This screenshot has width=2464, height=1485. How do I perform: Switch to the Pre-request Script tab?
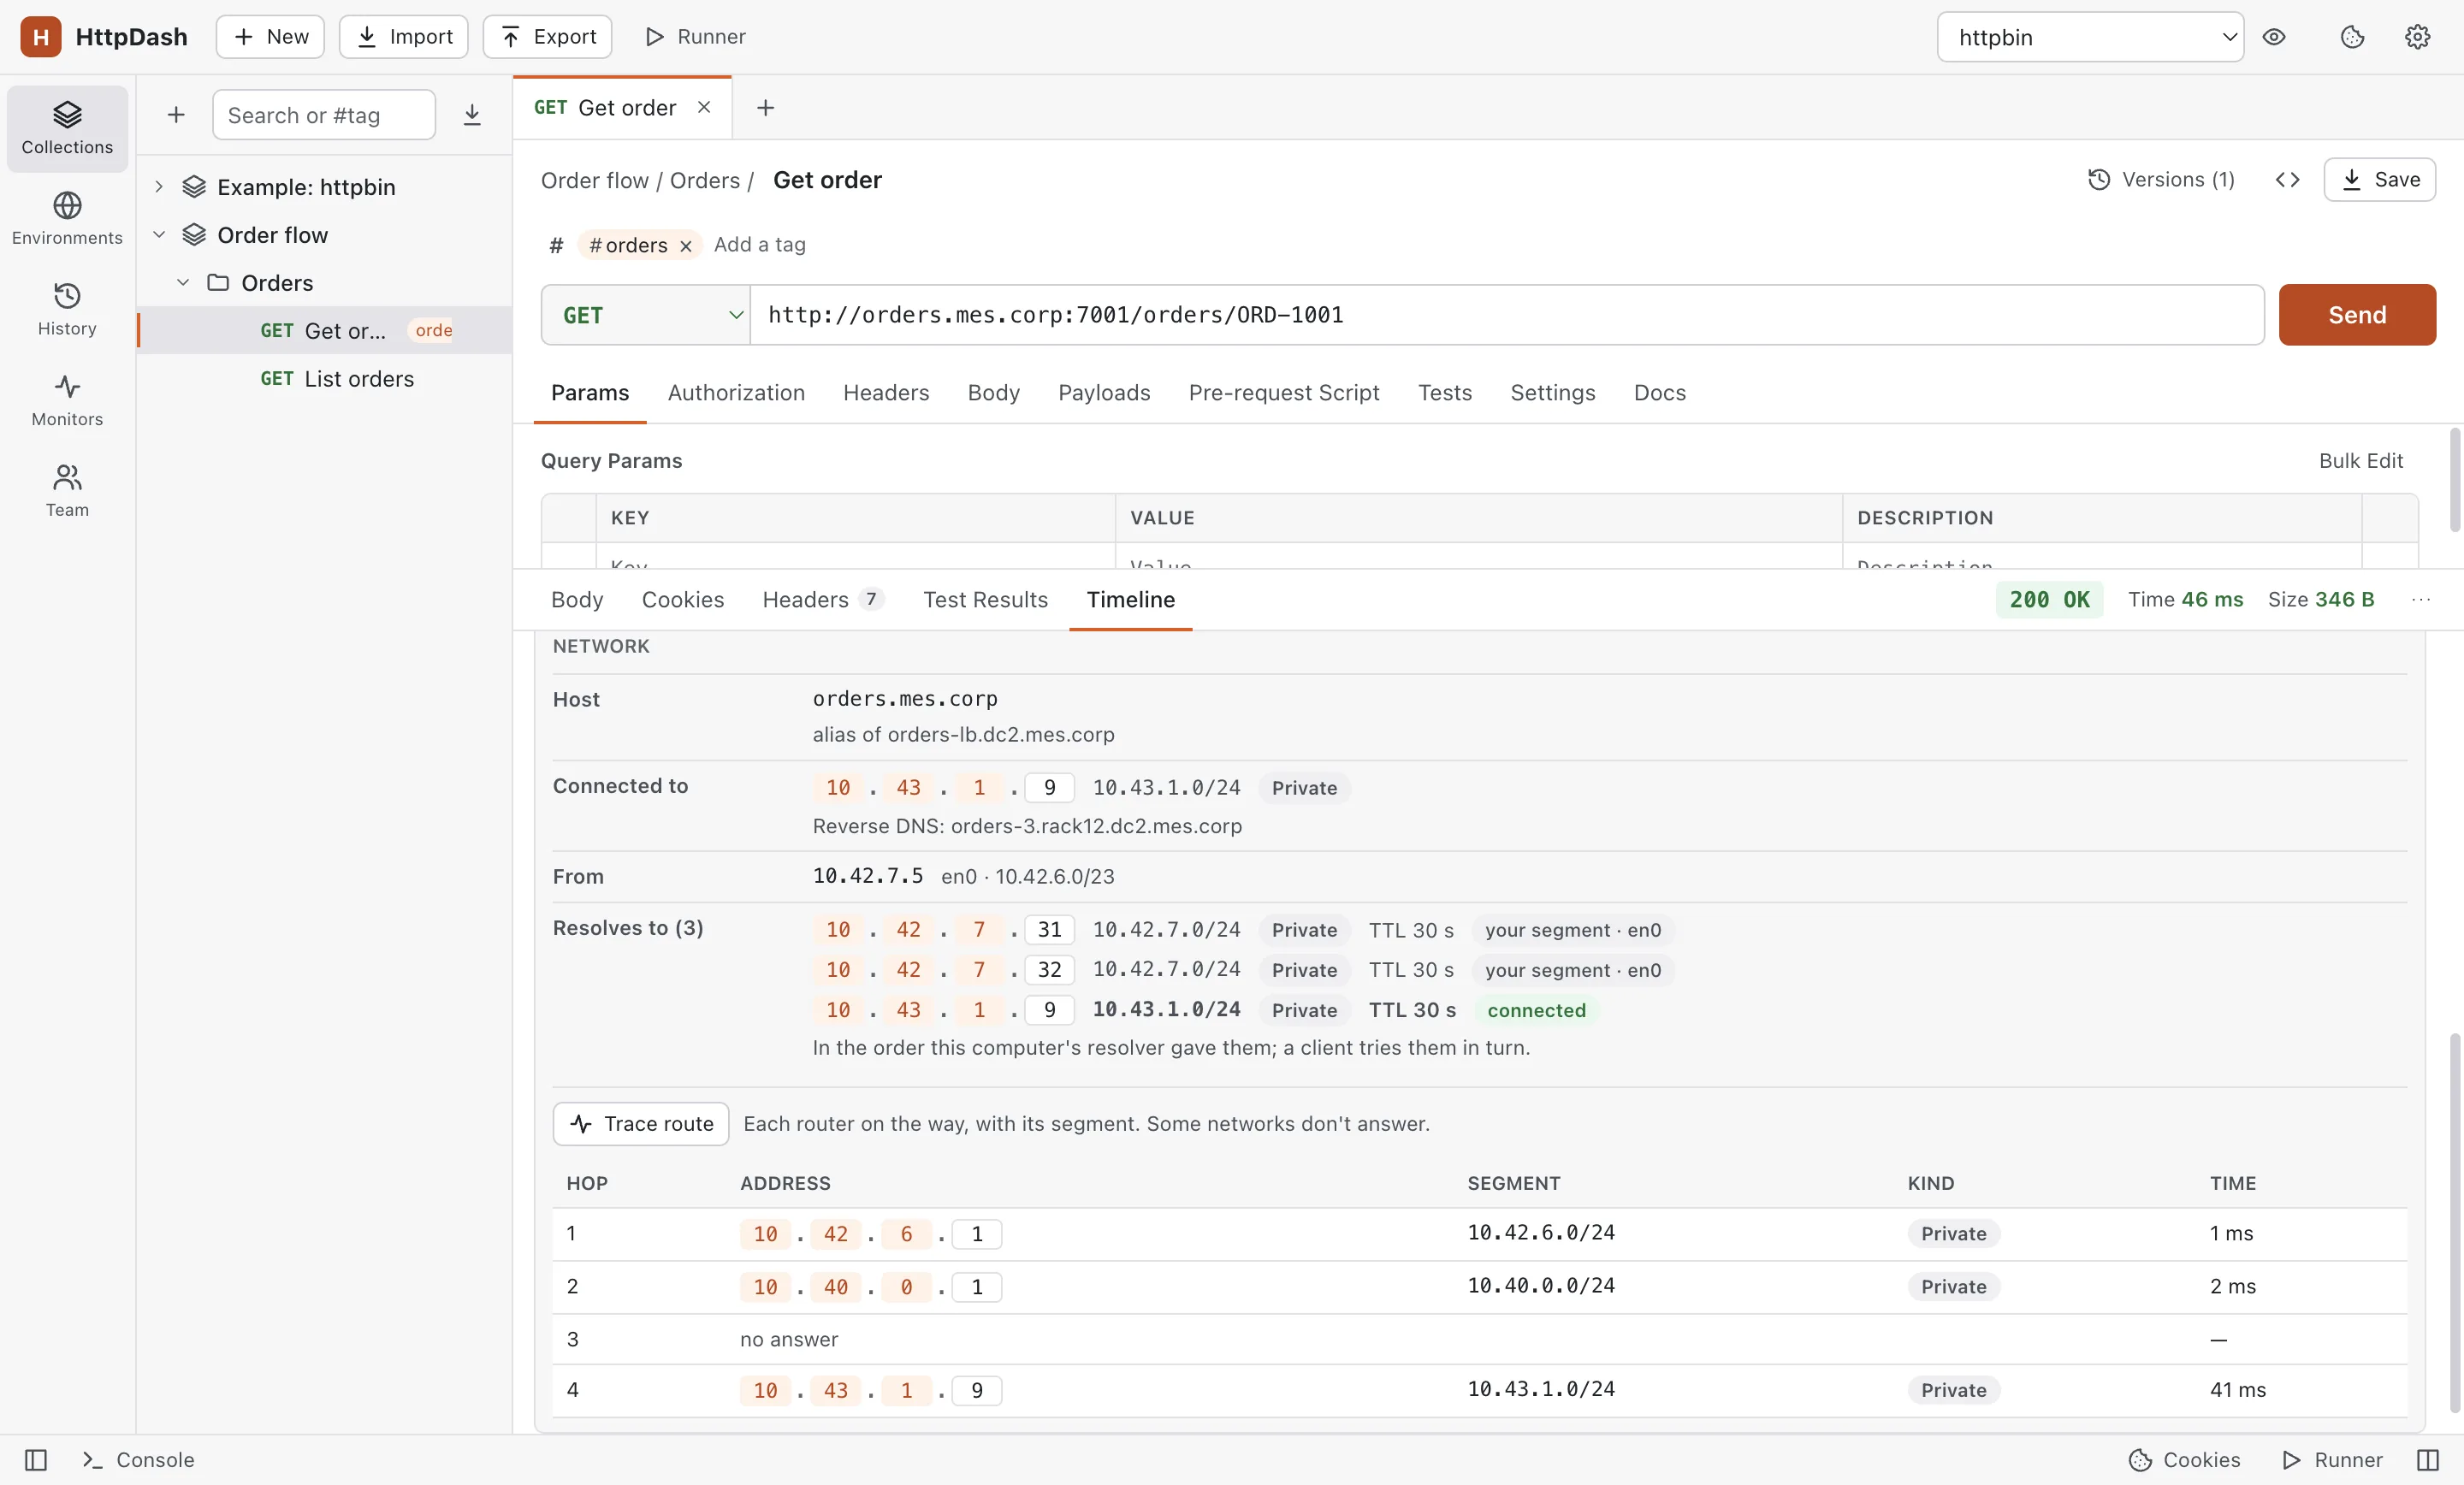pos(1284,393)
